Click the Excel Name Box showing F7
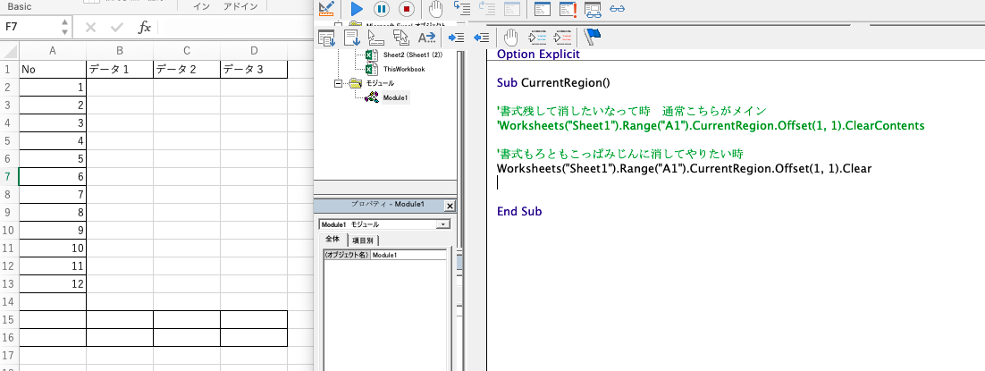This screenshot has width=985, height=371. click(31, 27)
